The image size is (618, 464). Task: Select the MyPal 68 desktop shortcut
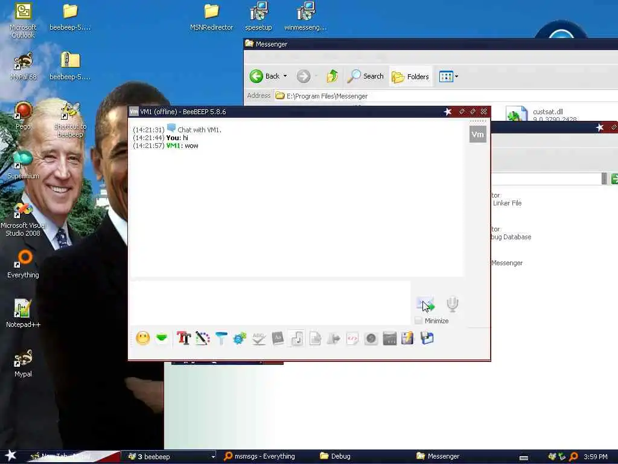(x=23, y=66)
